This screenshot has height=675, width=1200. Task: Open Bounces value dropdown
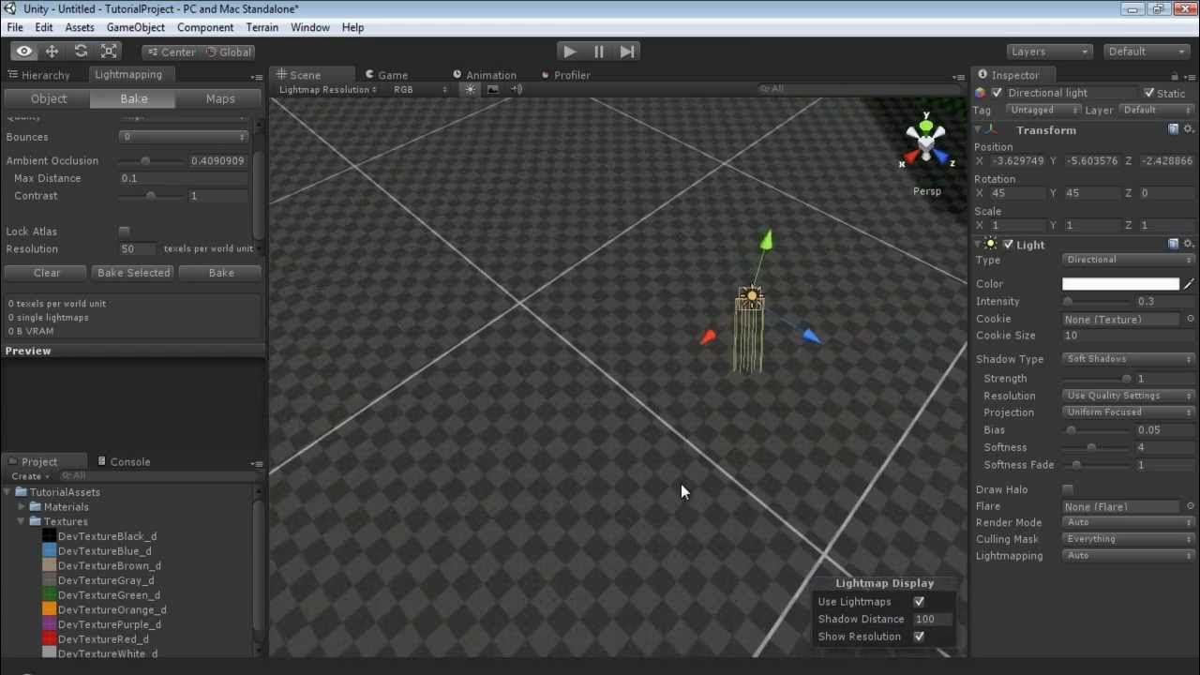pos(184,137)
